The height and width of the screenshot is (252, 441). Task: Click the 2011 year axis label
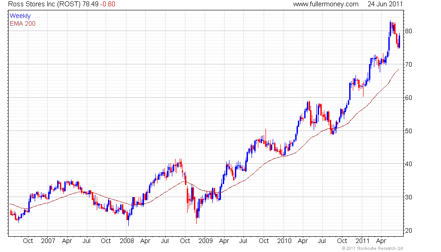point(363,241)
